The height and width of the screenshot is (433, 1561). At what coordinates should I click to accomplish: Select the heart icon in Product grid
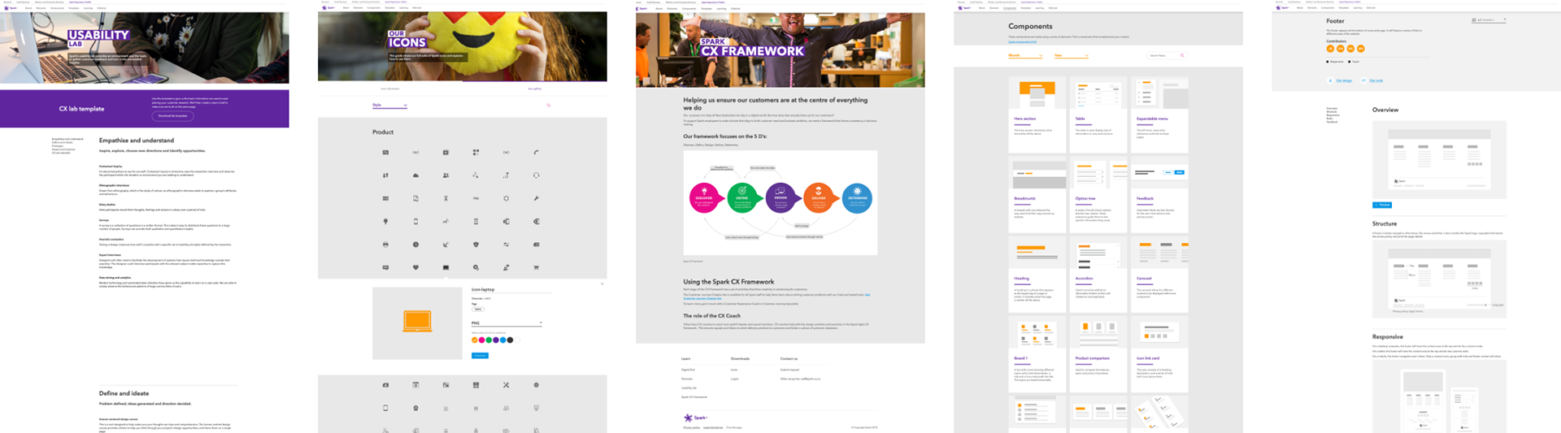(415, 267)
